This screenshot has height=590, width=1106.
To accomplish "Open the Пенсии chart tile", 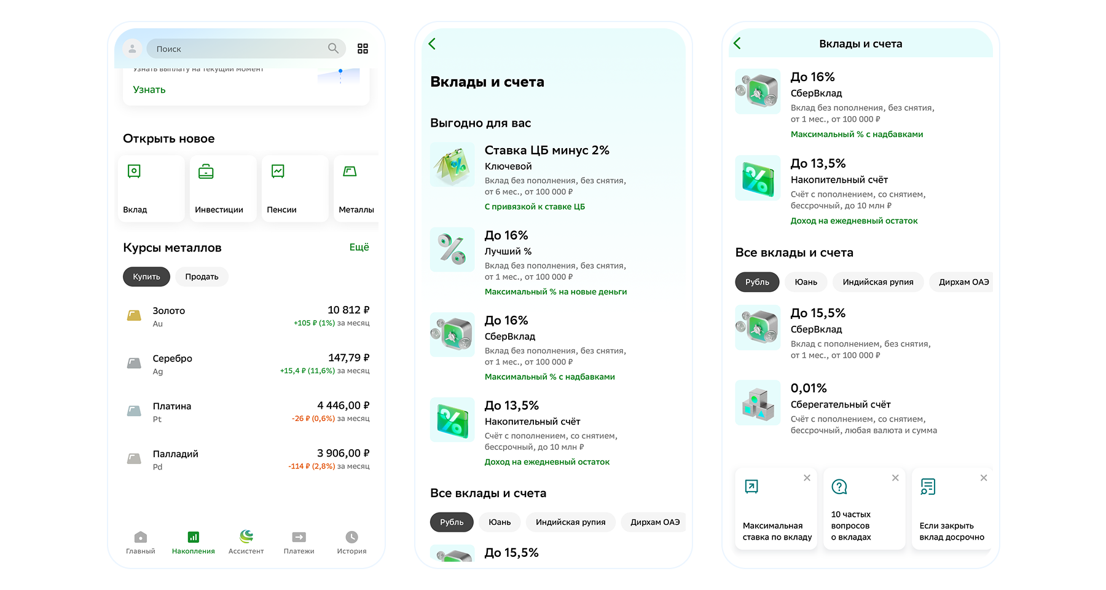I will point(295,188).
